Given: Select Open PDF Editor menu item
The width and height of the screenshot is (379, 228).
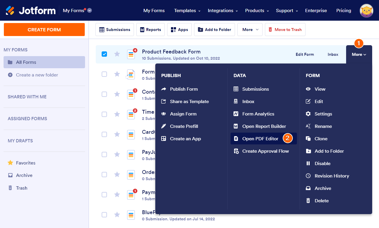Looking at the screenshot, I should (x=260, y=139).
